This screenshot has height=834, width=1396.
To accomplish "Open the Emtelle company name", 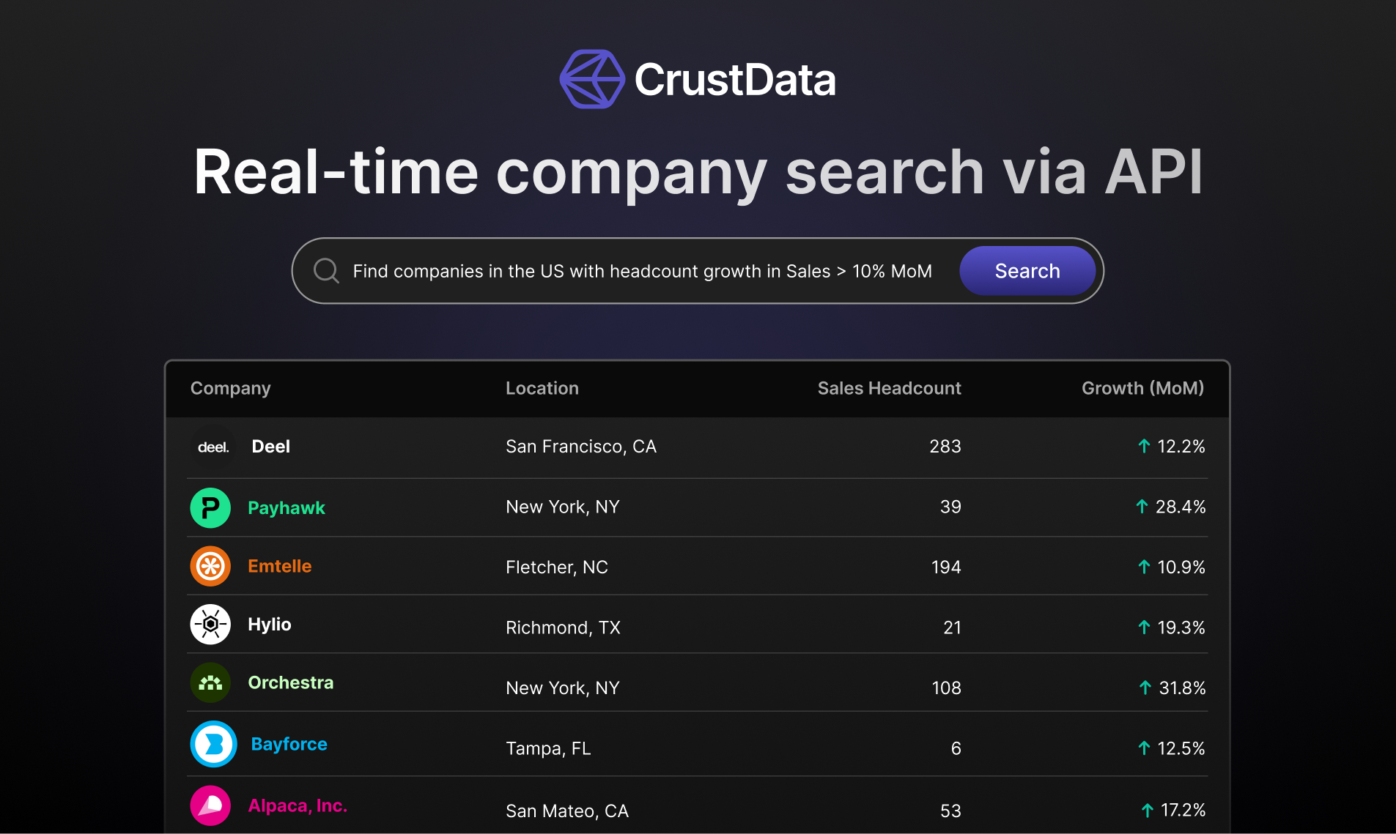I will click(x=279, y=566).
